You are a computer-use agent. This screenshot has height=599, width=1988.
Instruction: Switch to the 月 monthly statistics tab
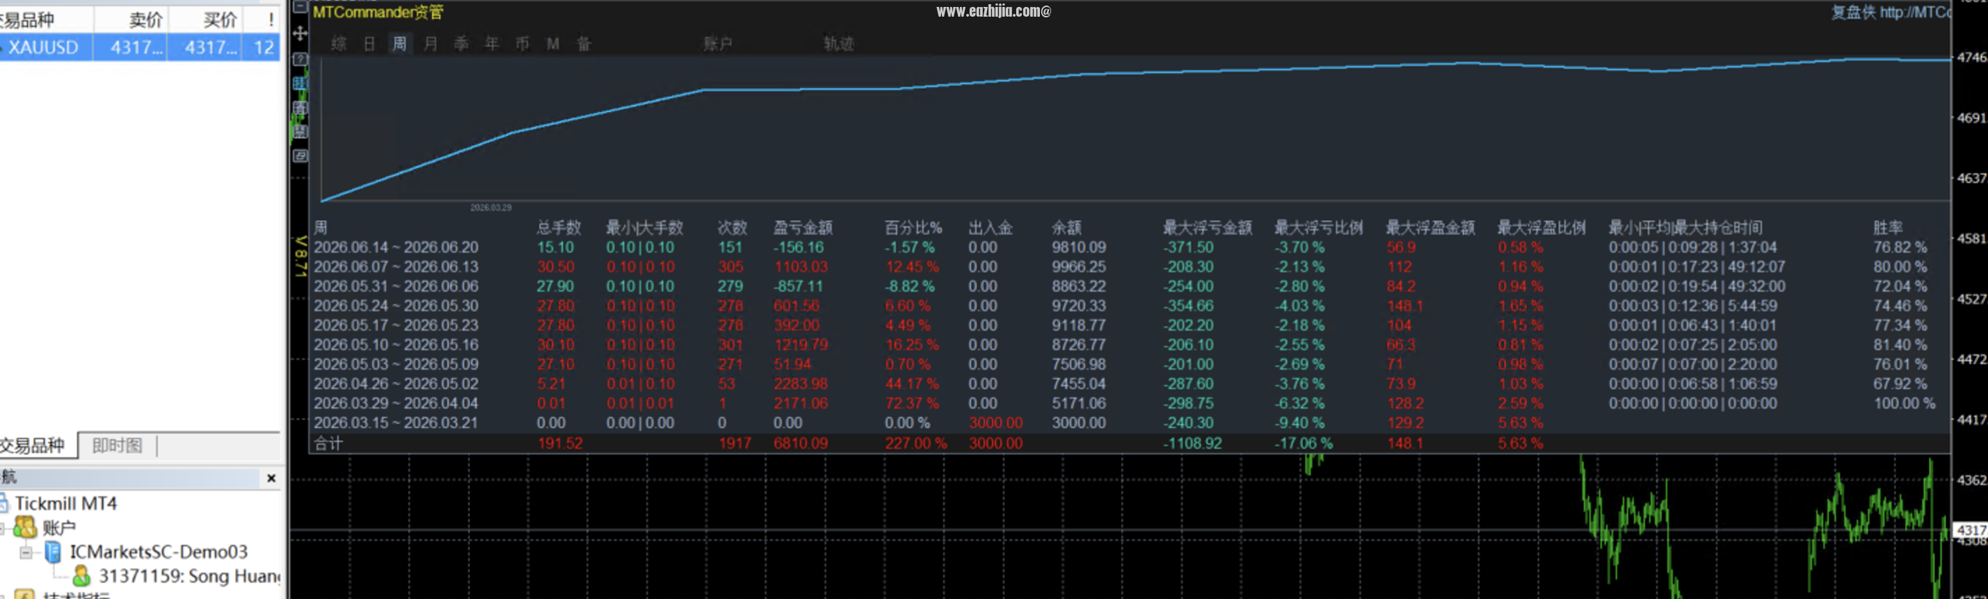[x=431, y=44]
